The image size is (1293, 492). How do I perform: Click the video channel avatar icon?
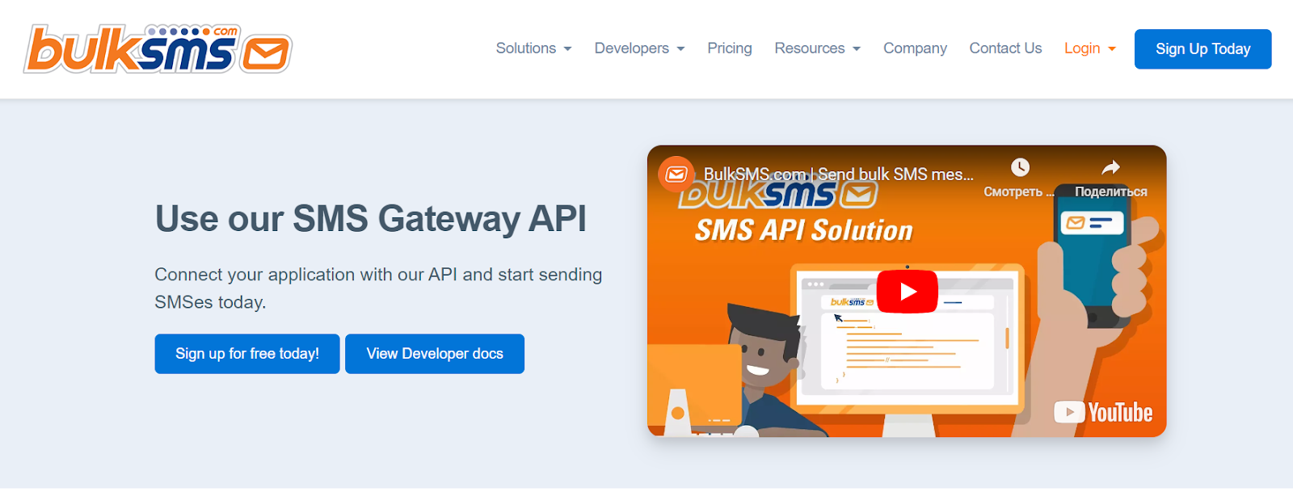point(676,175)
